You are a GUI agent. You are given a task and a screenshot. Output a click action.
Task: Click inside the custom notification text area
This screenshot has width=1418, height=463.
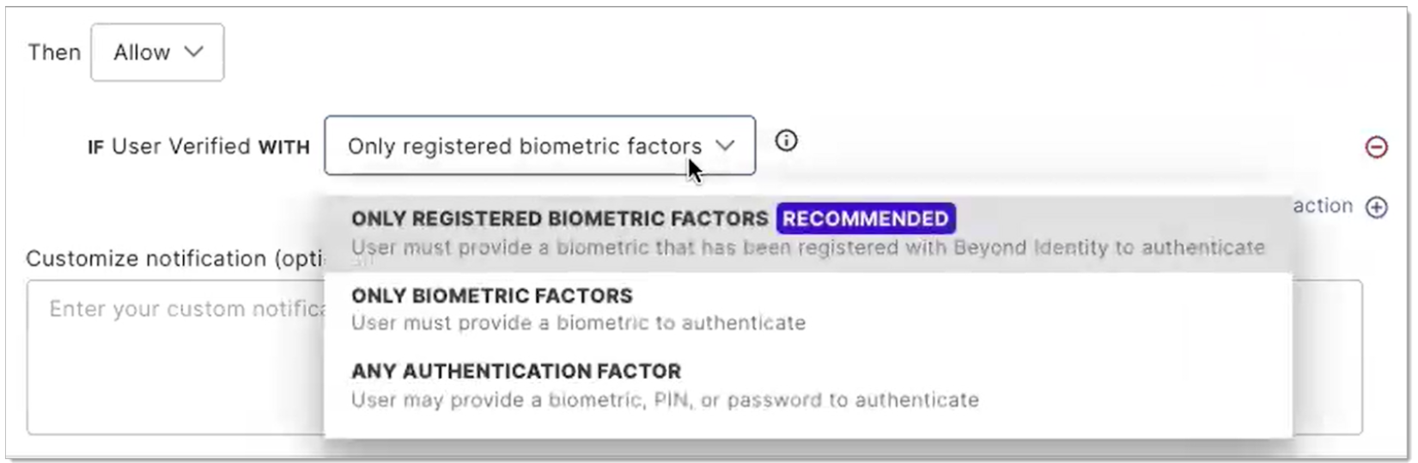[172, 369]
